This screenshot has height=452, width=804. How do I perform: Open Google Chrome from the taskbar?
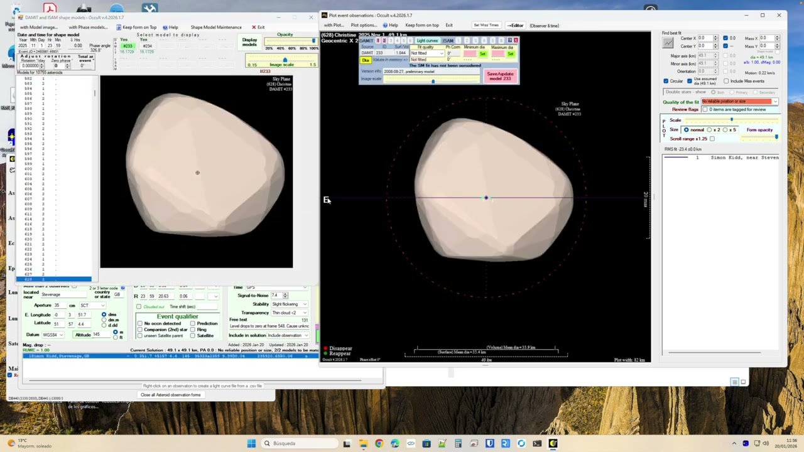(379, 443)
